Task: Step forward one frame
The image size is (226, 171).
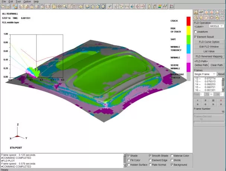Action: [x=213, y=104]
